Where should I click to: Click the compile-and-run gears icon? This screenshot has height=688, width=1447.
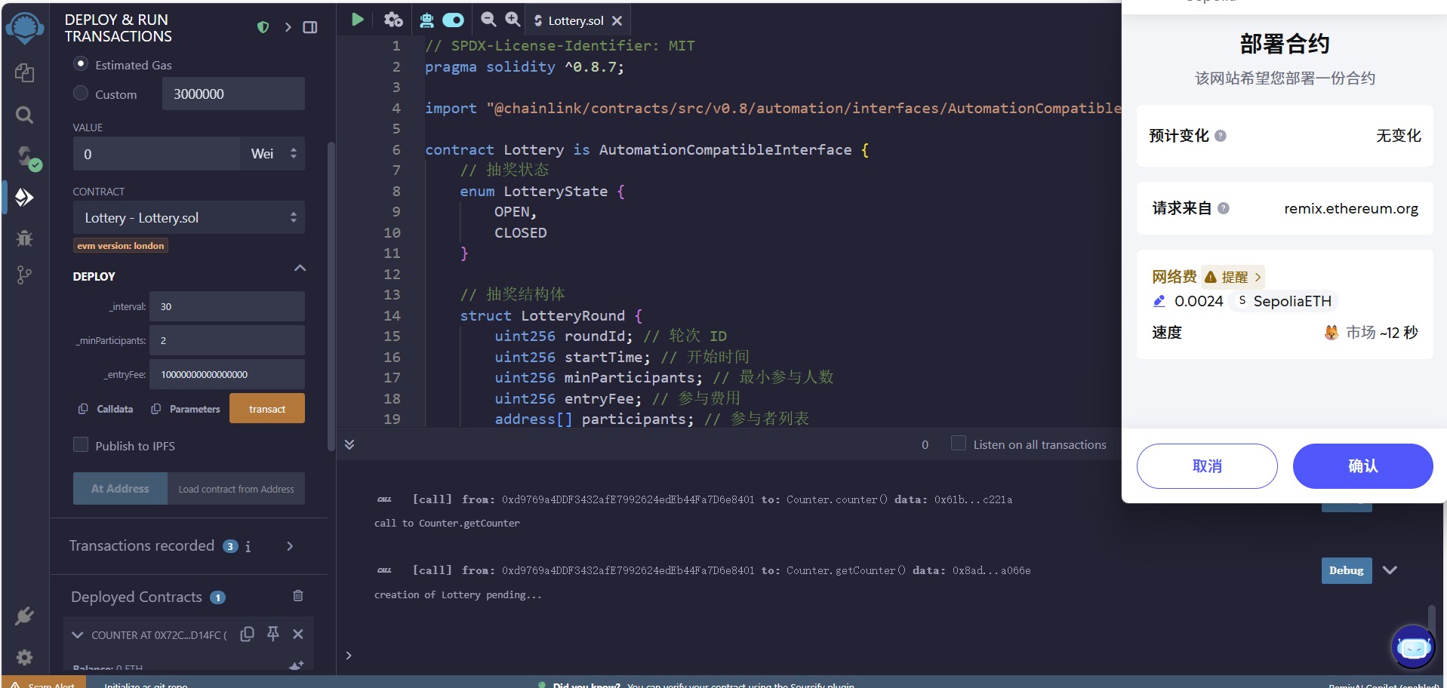tap(393, 20)
